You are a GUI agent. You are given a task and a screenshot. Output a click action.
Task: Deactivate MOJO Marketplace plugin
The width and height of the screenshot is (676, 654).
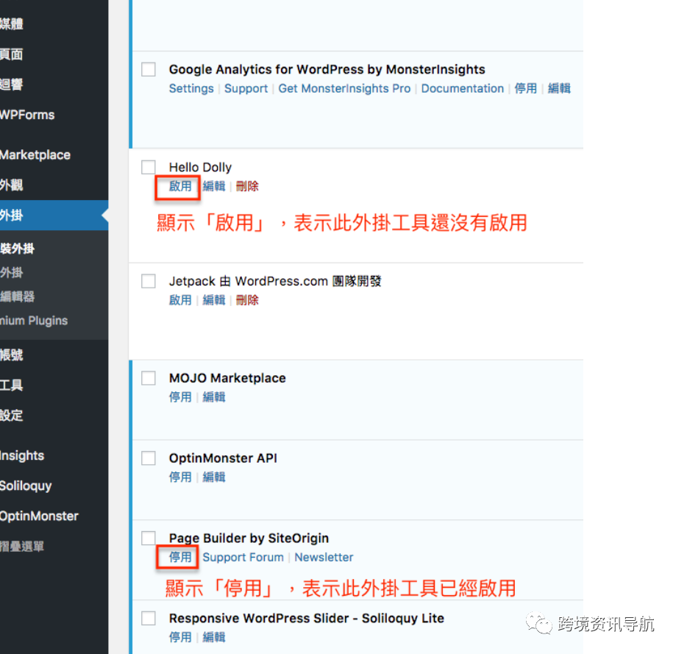point(180,397)
